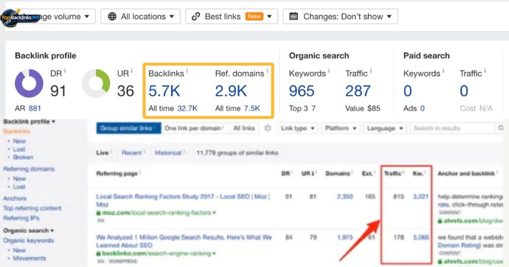This screenshot has width=509, height=267.
Task: Open the Best links dropdown
Action: tap(232, 16)
